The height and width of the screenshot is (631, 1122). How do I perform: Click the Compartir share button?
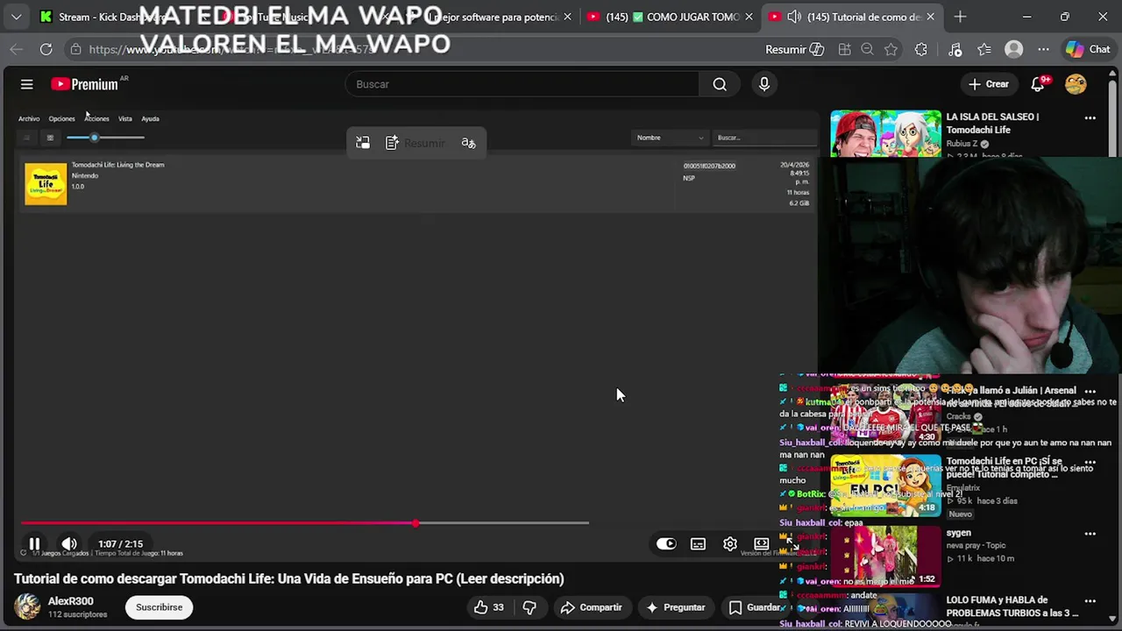592,607
